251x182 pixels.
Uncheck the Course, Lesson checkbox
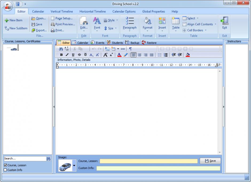tap(5, 165)
